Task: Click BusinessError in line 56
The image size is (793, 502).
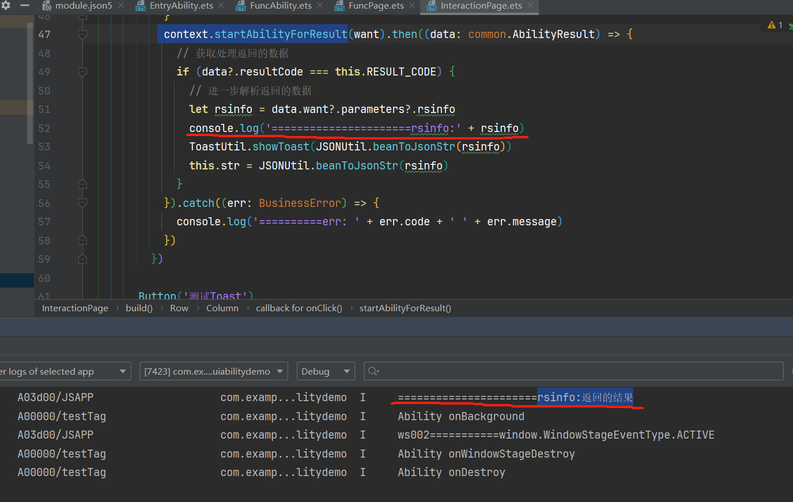Action: pos(300,203)
